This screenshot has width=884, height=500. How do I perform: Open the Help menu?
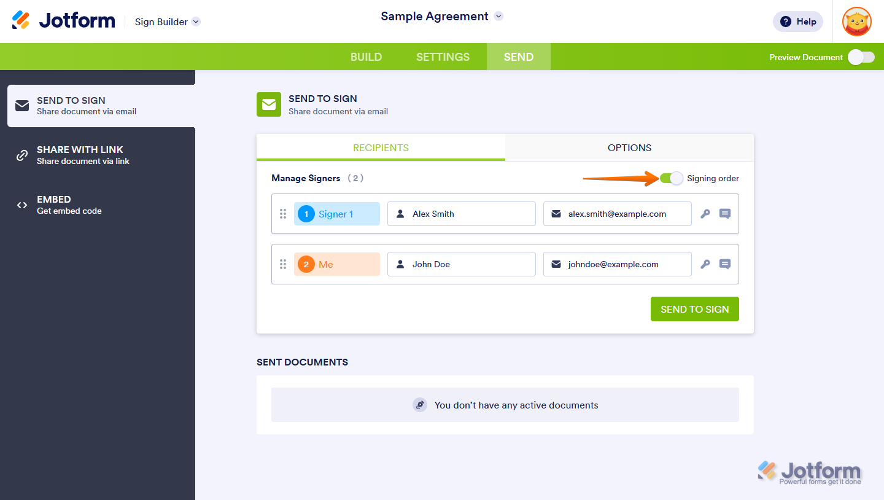click(797, 21)
